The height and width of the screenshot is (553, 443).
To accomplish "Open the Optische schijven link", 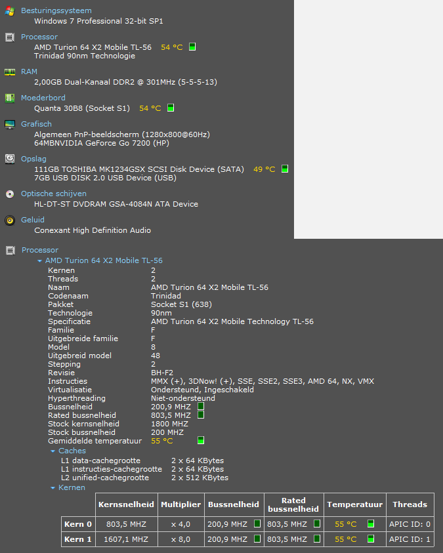I will point(54,194).
